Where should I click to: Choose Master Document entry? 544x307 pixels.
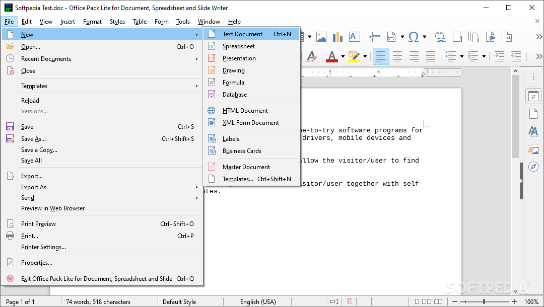click(x=251, y=167)
